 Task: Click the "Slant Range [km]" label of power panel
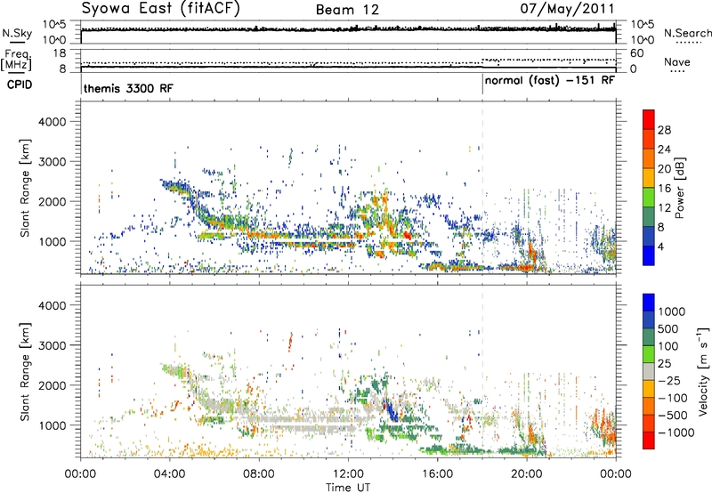point(25,188)
